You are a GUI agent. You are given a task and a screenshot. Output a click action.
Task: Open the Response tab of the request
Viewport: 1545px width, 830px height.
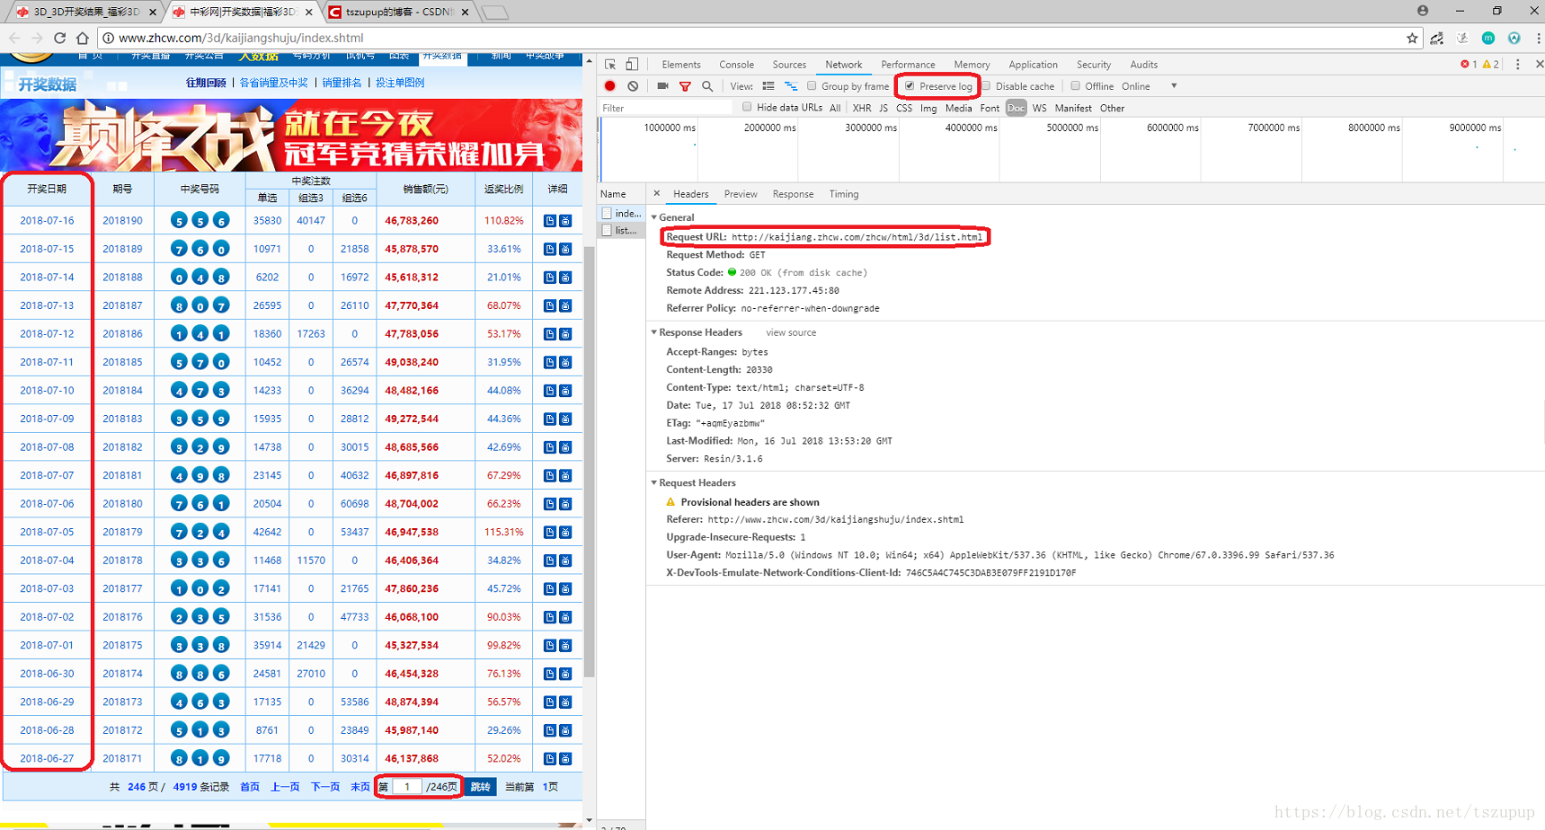point(793,194)
